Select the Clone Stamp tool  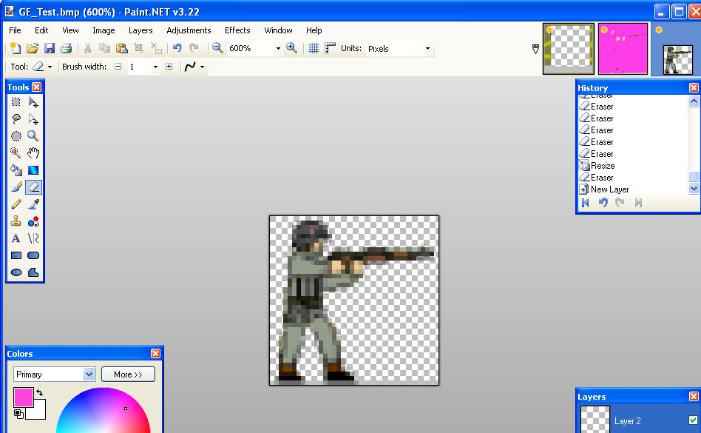tap(16, 221)
